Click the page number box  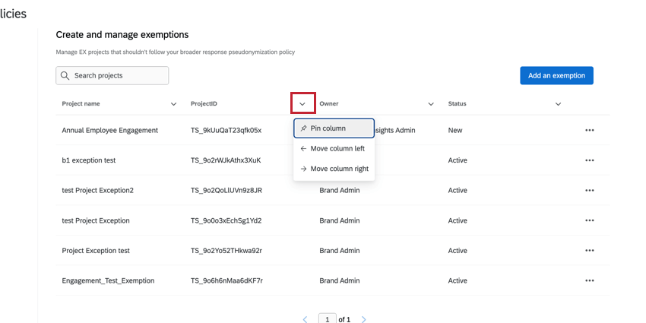tap(327, 319)
